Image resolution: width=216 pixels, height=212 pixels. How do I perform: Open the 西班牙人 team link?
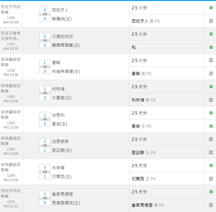(x=60, y=10)
